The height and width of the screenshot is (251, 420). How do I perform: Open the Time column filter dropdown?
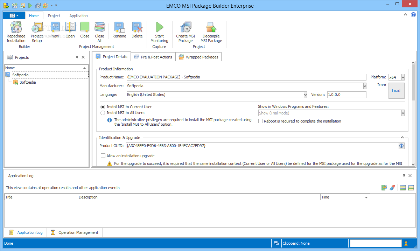click(x=366, y=197)
